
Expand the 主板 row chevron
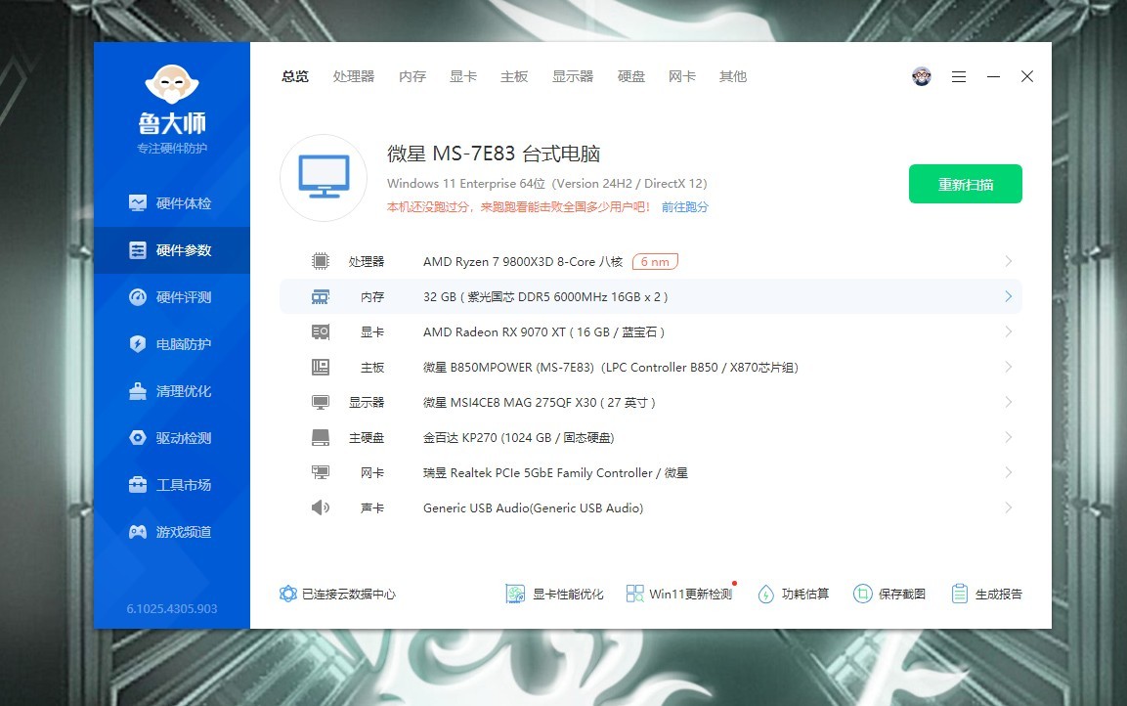[x=1009, y=367]
